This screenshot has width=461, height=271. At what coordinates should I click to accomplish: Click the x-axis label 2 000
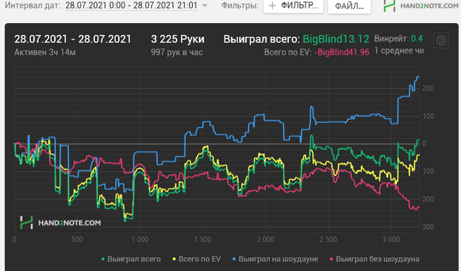point(265,239)
